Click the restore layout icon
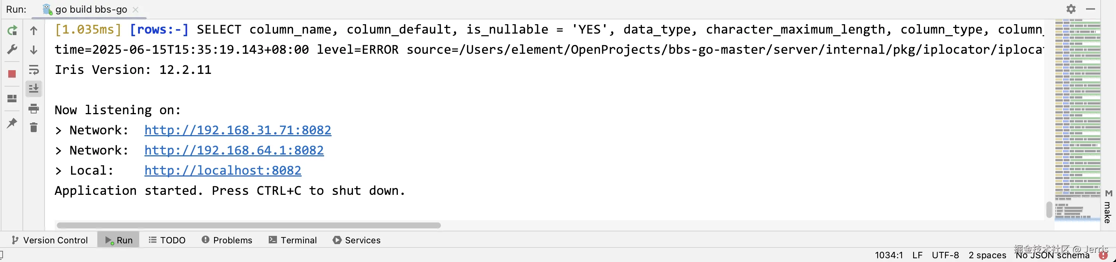 pyautogui.click(x=12, y=99)
